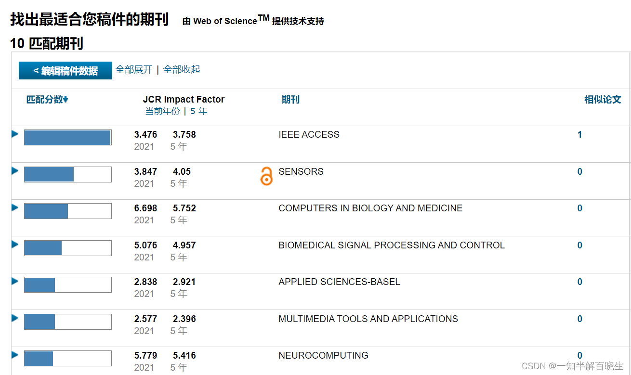
Task: Click the open access icon beside SENSORS
Action: point(266,177)
